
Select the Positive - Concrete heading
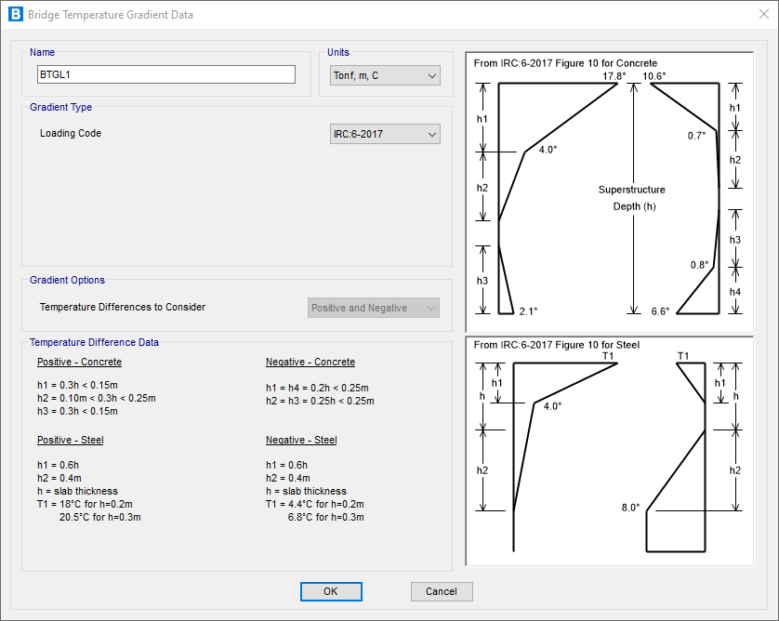pyautogui.click(x=79, y=362)
